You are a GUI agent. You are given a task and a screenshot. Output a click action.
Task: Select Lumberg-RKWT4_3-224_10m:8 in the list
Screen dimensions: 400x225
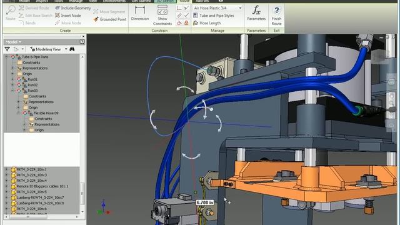click(x=40, y=203)
